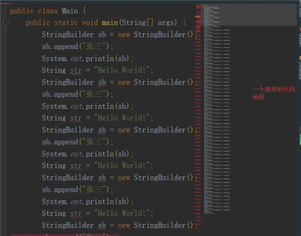Click the highlighted viewport in the code minimap
The height and width of the screenshot is (236, 301).
pyautogui.click(x=249, y=15)
